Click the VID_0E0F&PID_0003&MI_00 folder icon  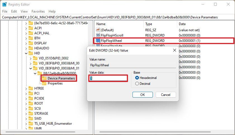point(35,63)
